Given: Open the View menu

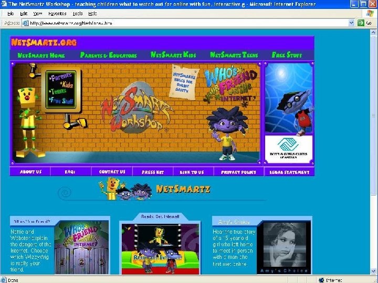Looking at the screenshot, I should (x=38, y=14).
